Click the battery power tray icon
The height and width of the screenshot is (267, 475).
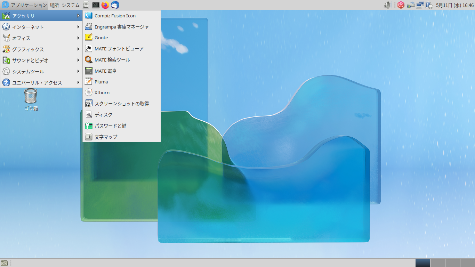tap(429, 5)
